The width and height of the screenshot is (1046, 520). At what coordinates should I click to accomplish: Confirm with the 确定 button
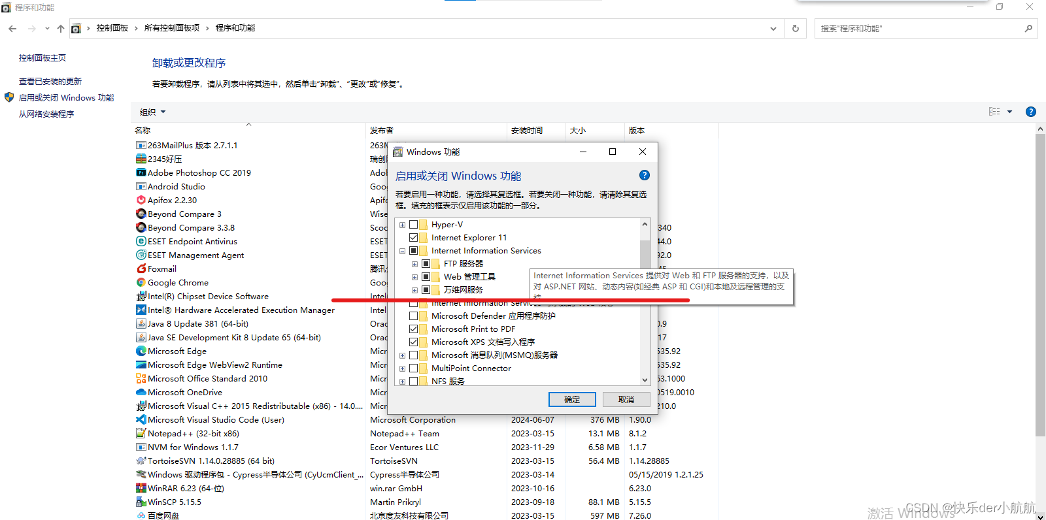[x=572, y=399]
